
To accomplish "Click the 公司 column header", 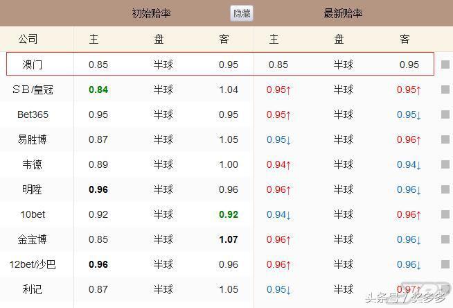I will tap(28, 39).
